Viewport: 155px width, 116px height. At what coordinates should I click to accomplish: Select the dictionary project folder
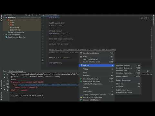tap(11, 18)
